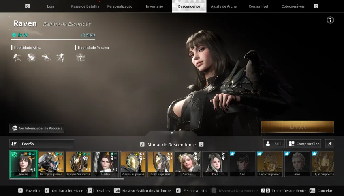Screen dimensions: 344x196
Task: Click the golden Em uso button
Action: tap(297, 127)
